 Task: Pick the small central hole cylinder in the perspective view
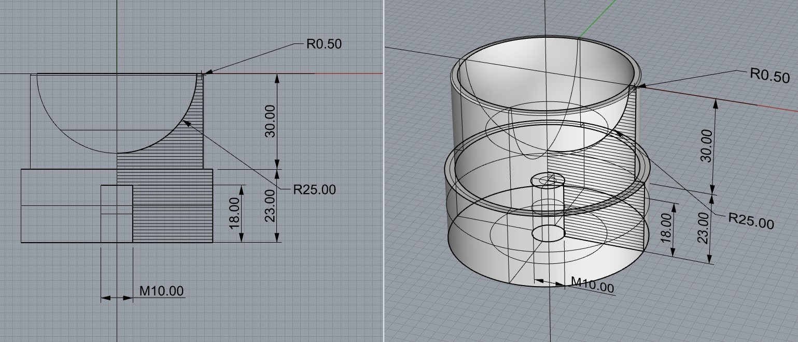pyautogui.click(x=549, y=207)
